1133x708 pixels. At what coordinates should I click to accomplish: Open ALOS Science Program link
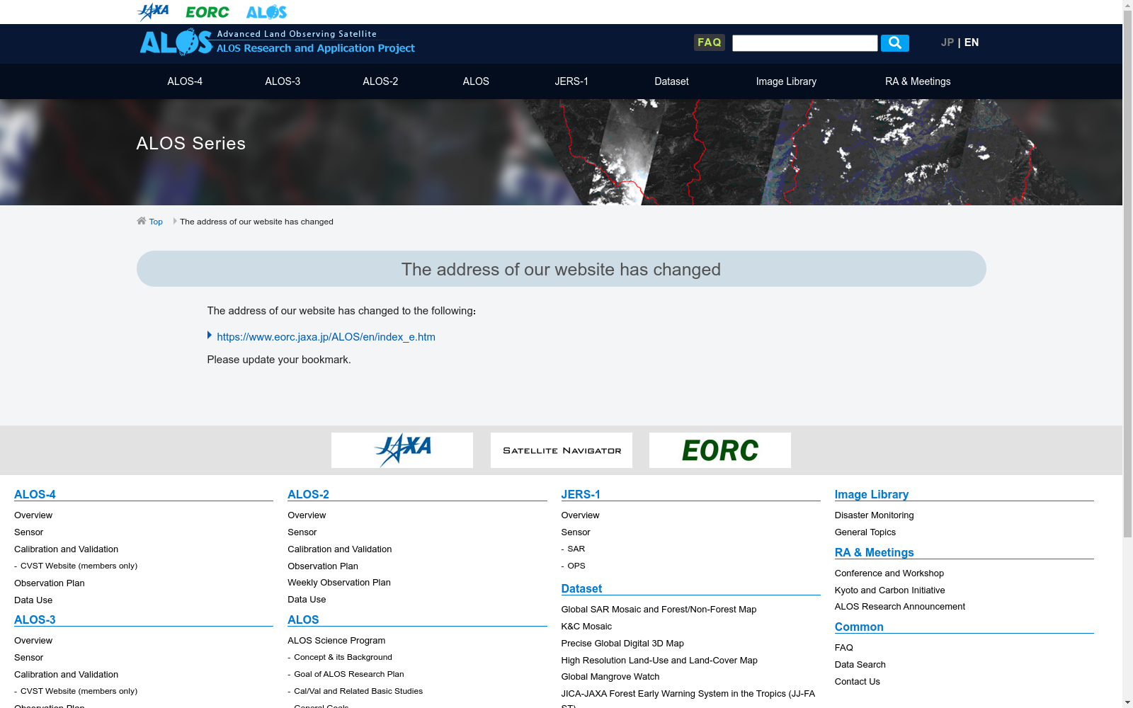(x=336, y=640)
